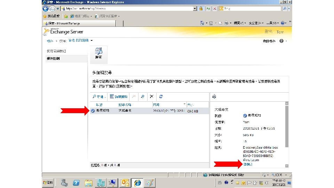334x188 pixels.
Task: Switch to Paint taskbar button
Action: [150, 183]
